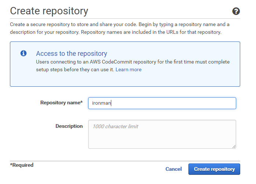Image resolution: width=256 pixels, height=184 pixels.
Task: Click the 1000 character limit placeholder text
Action: 115,126
